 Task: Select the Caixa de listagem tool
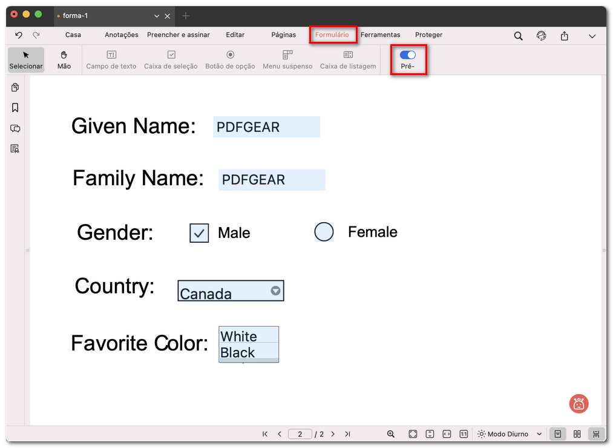[x=348, y=59]
